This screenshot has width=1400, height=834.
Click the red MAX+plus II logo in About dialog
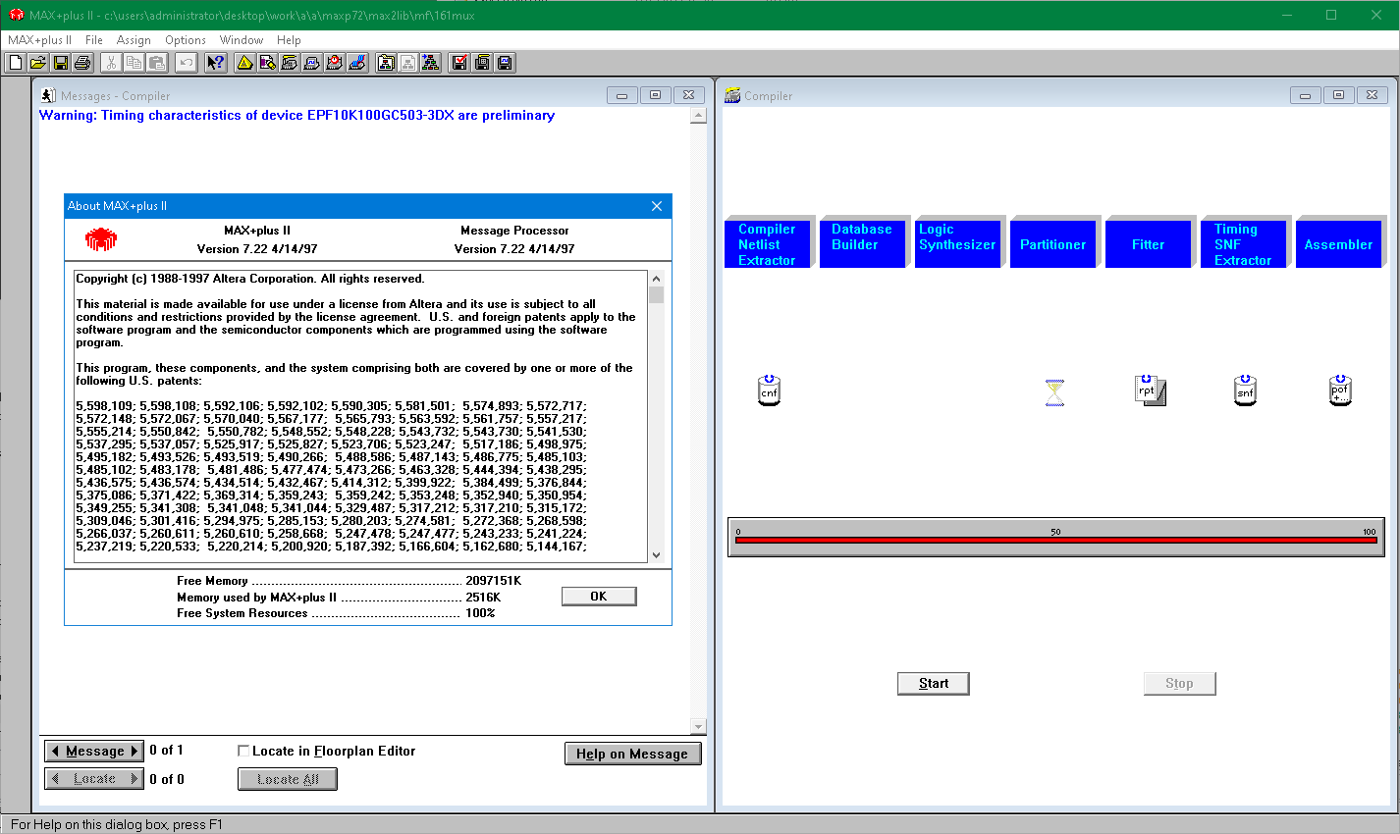pyautogui.click(x=101, y=238)
